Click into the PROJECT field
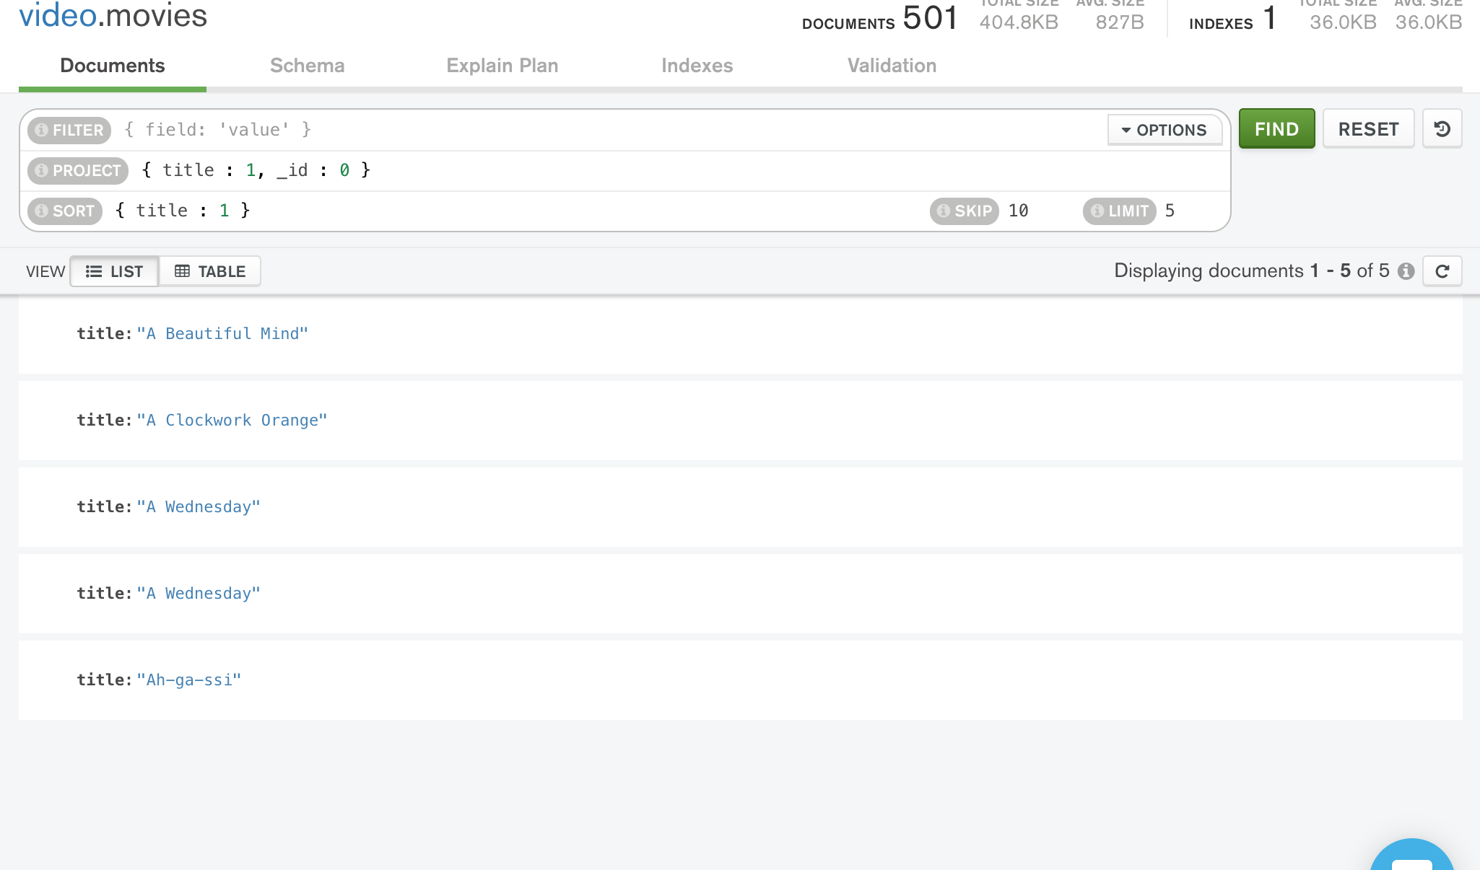 (x=679, y=170)
